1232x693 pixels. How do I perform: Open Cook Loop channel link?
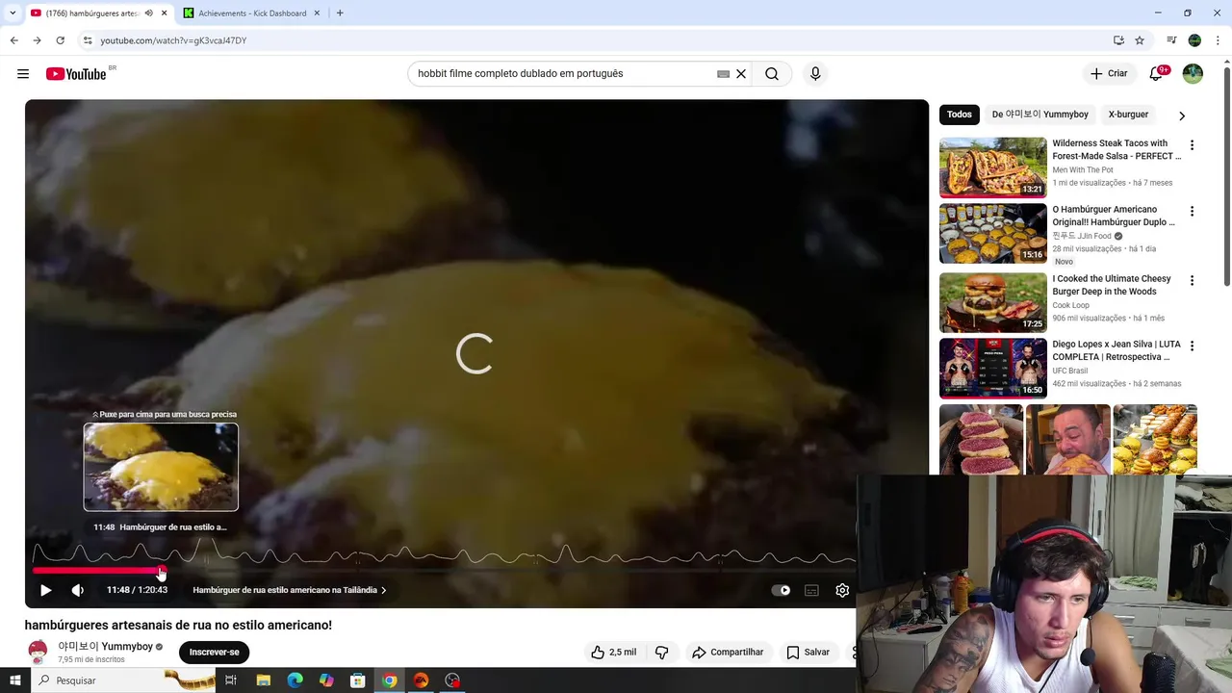(x=1071, y=305)
